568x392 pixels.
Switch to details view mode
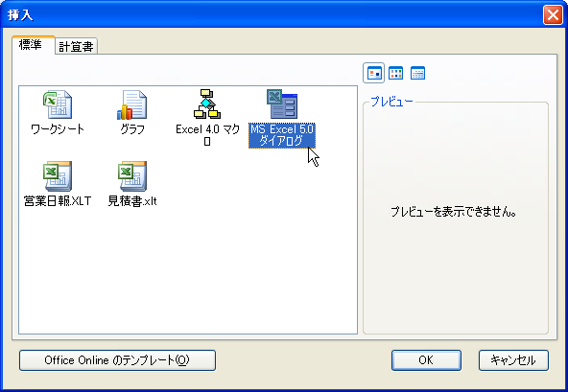(417, 73)
